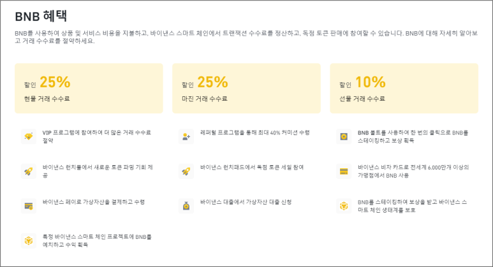The width and height of the screenshot is (493, 267).
Task: Open the 바이낸스 비자 카드 BNB link
Action: (413, 171)
